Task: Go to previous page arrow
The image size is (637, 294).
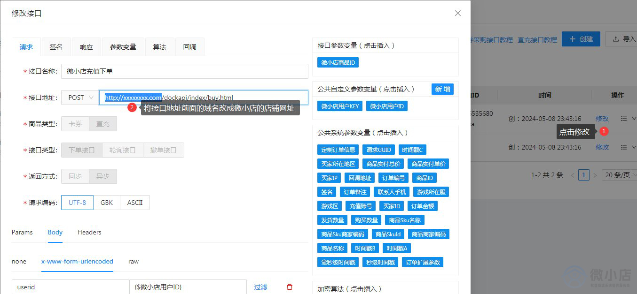Action: point(573,175)
